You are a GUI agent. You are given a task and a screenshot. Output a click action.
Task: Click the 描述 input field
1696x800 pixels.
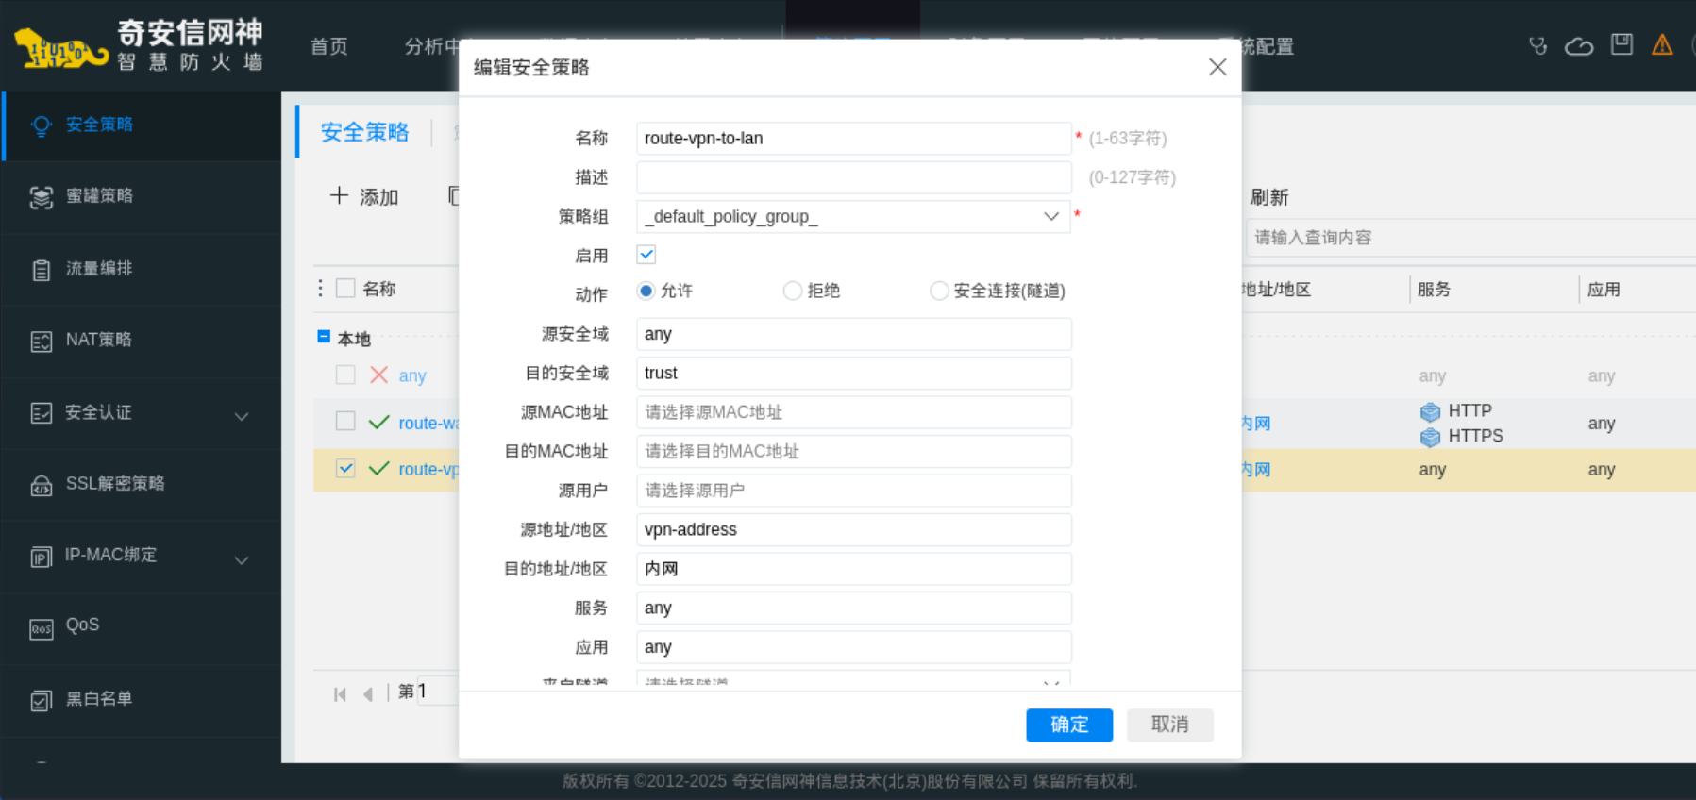tap(853, 177)
